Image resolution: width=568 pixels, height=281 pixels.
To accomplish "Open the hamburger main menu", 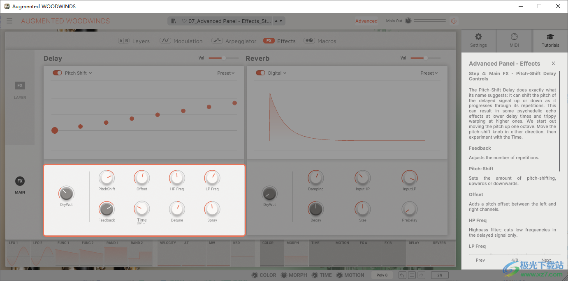I will point(9,21).
